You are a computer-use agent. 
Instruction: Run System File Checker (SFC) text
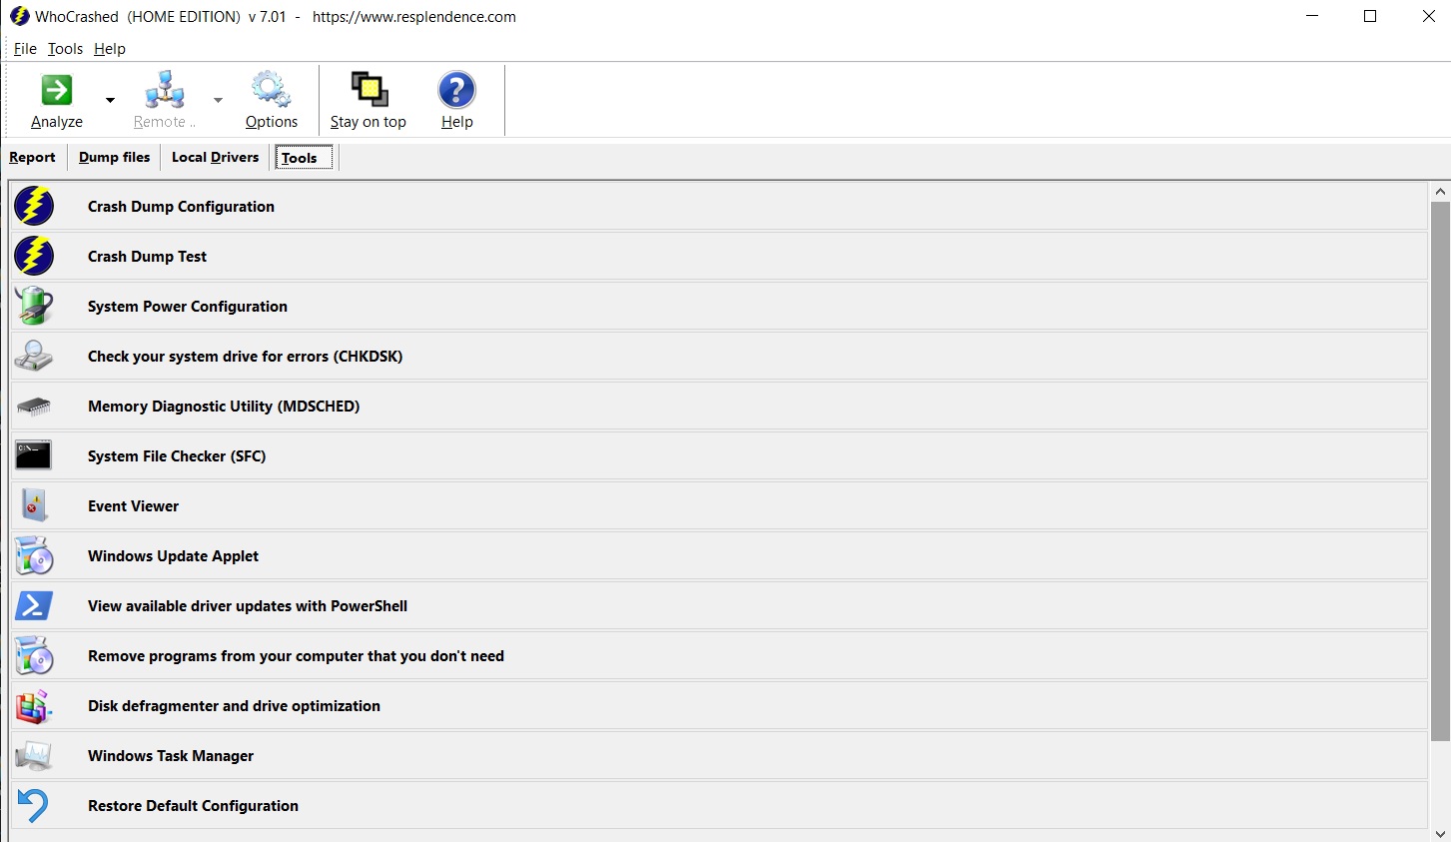[x=177, y=456]
